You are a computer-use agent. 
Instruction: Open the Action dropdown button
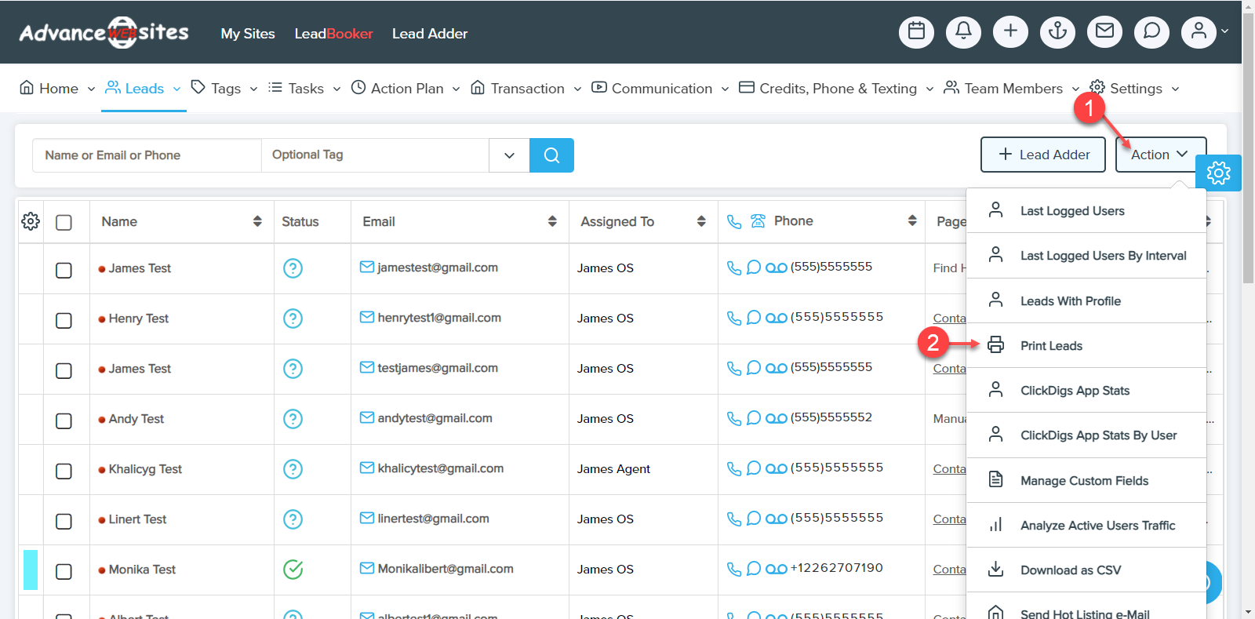(x=1160, y=155)
